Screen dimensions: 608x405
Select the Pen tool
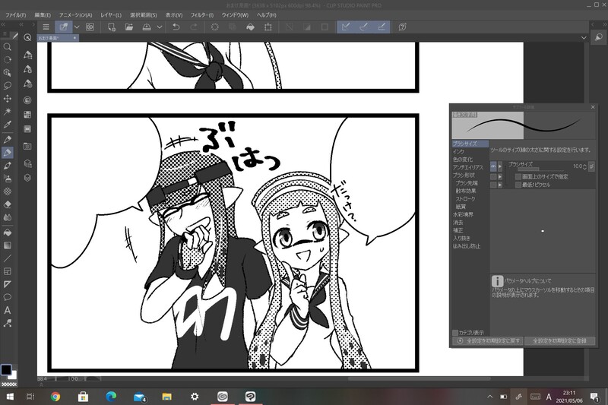click(x=7, y=140)
